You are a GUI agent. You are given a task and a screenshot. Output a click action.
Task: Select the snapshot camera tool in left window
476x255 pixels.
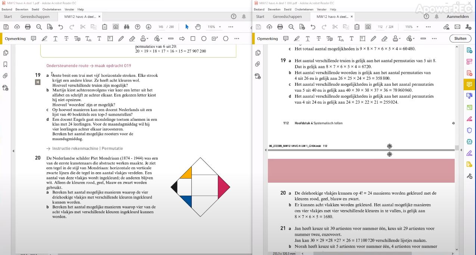pos(116,27)
